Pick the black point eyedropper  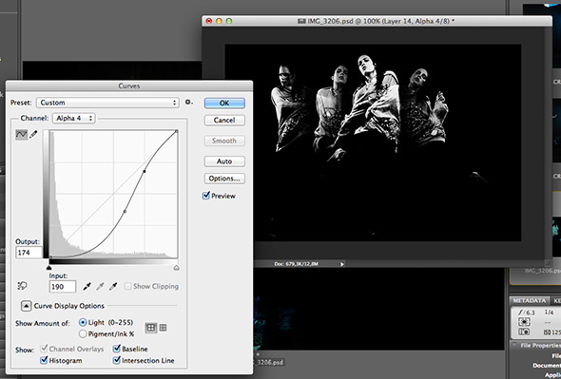[87, 286]
